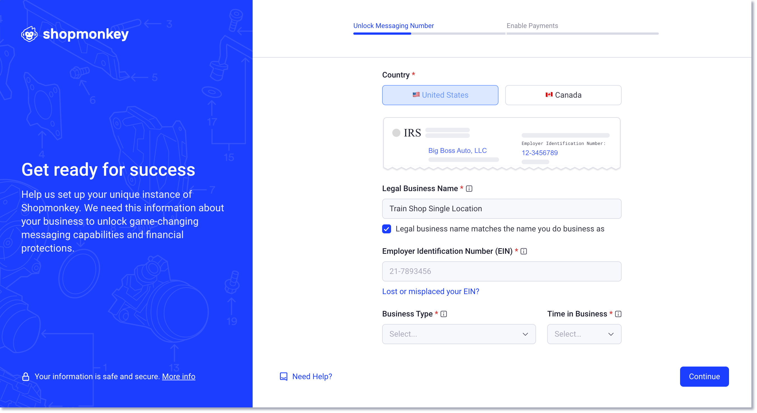Image resolution: width=757 pixels, height=413 pixels.
Task: Open Lost or misplaced your EIN link
Action: pos(431,291)
